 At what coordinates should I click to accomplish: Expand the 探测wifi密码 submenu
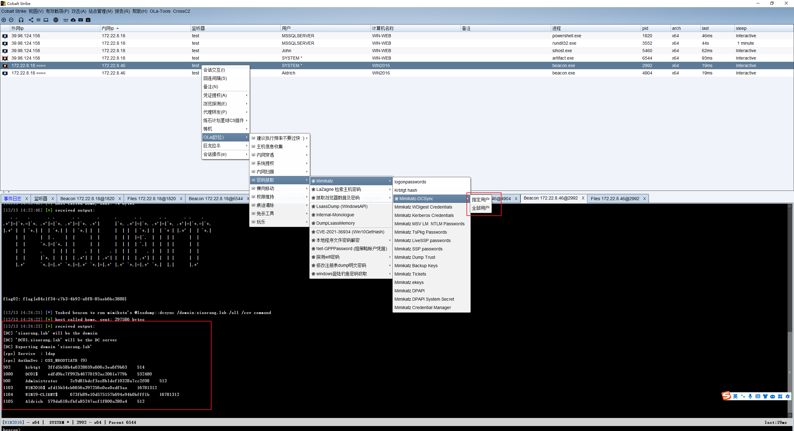[x=351, y=257]
